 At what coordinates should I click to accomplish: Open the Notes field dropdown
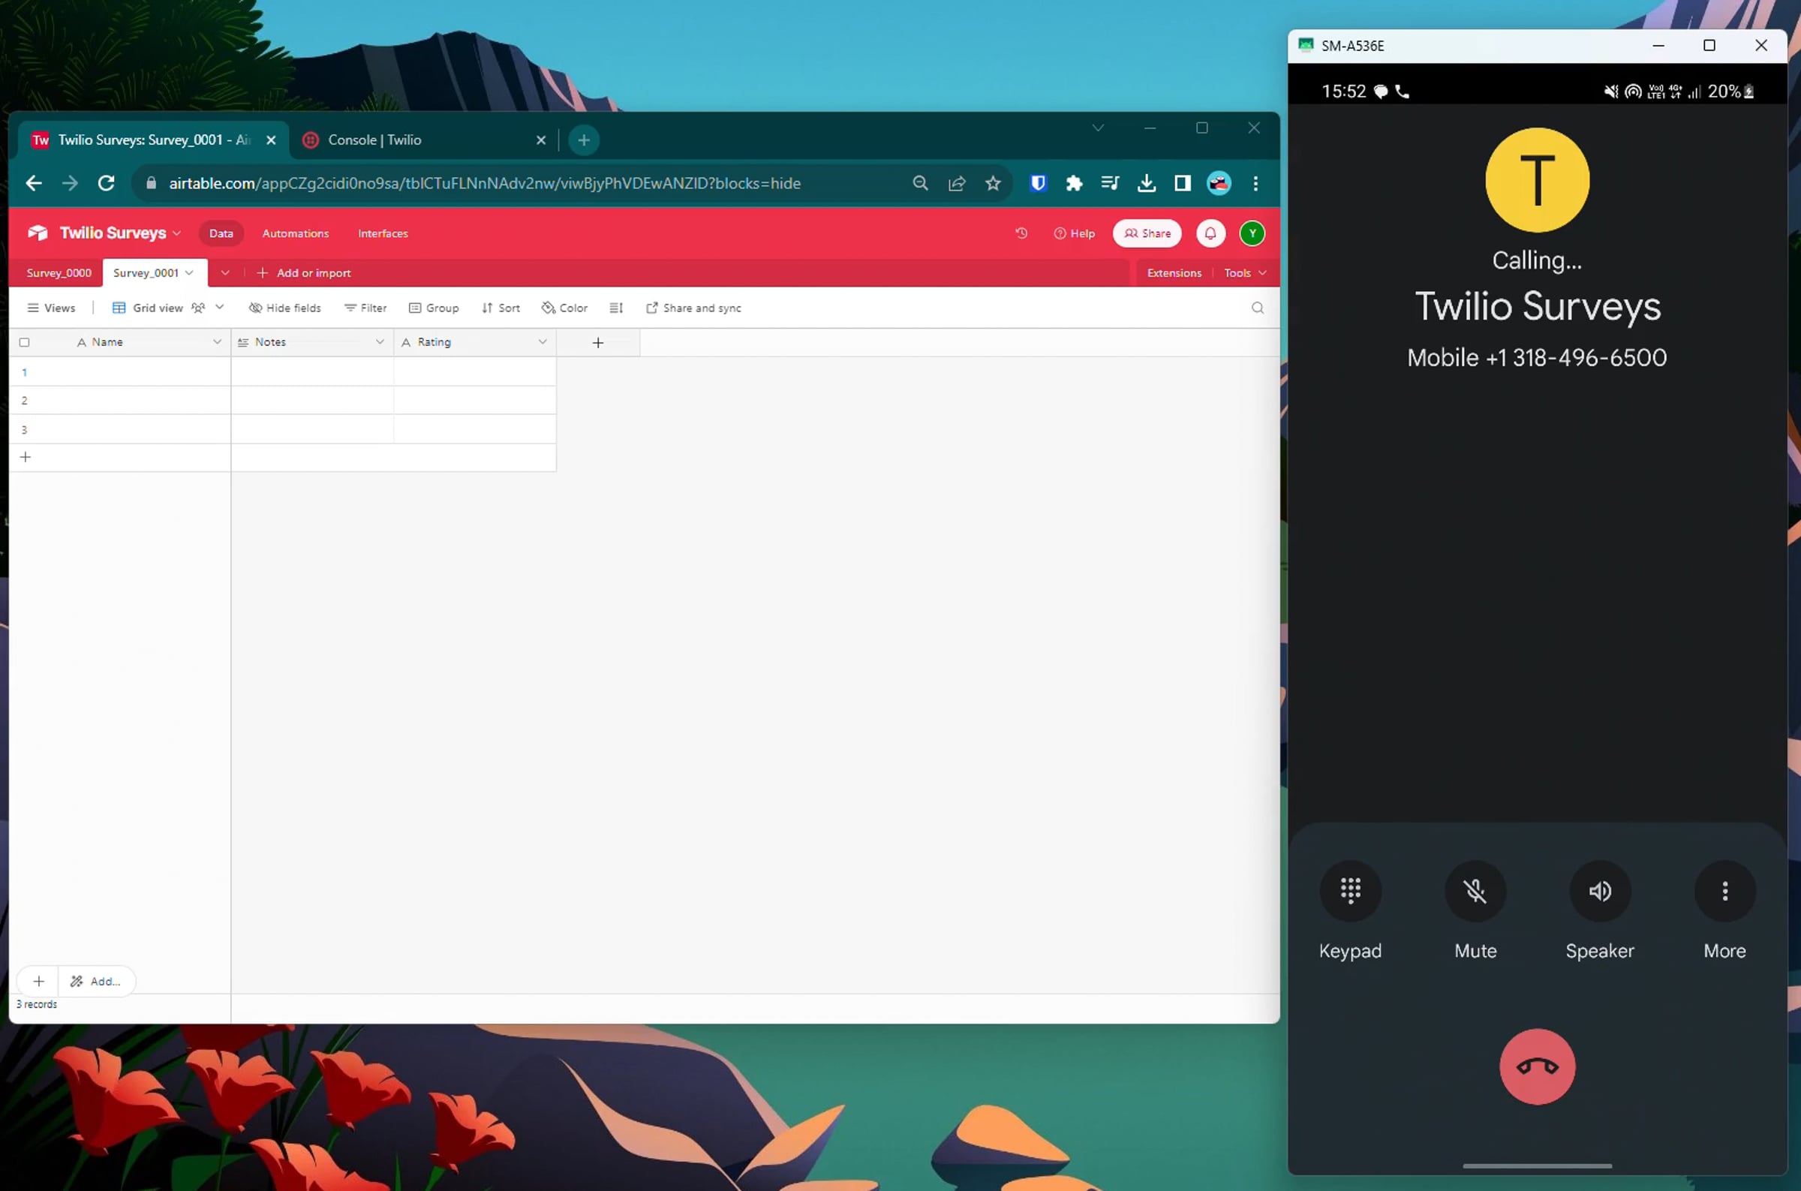[380, 342]
